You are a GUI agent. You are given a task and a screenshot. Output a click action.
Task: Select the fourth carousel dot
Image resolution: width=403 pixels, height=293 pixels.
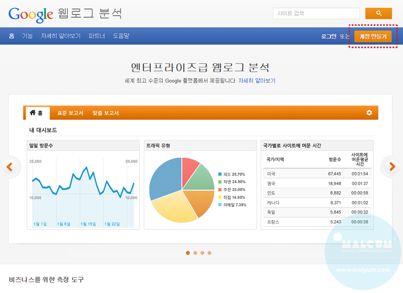tap(210, 253)
